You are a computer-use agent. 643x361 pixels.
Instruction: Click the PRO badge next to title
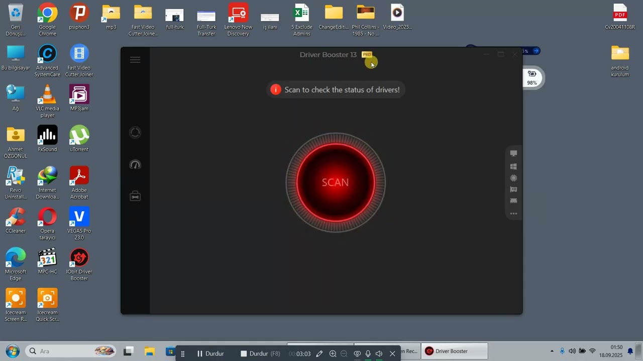367,55
